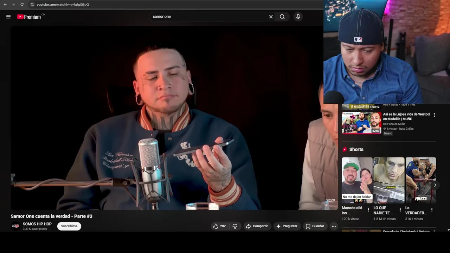This screenshot has height=253, width=450.
Task: Click the '1.8 M de vistas' text
Action: (x=385, y=219)
